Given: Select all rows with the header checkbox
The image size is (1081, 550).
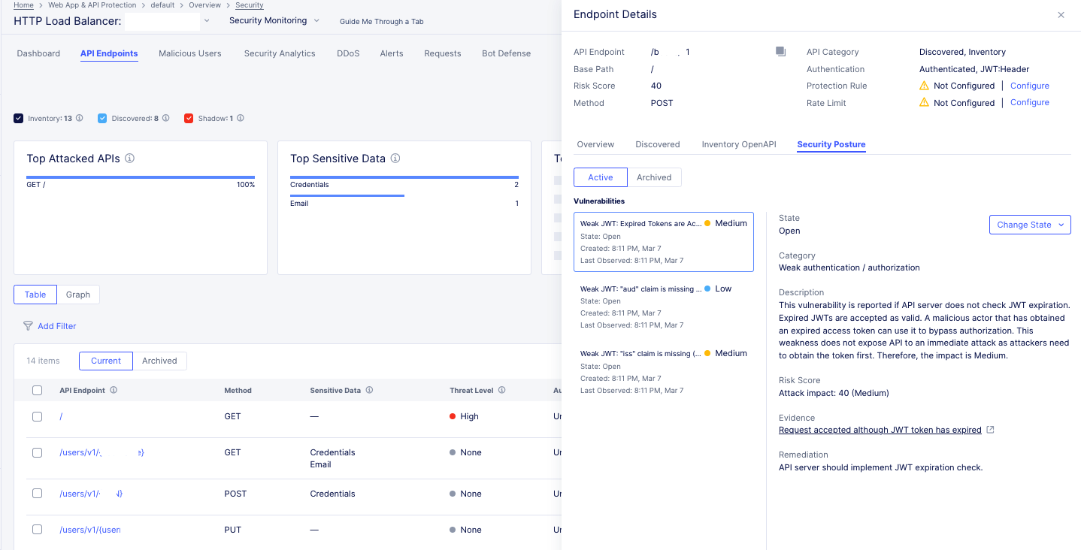Looking at the screenshot, I should 37,390.
